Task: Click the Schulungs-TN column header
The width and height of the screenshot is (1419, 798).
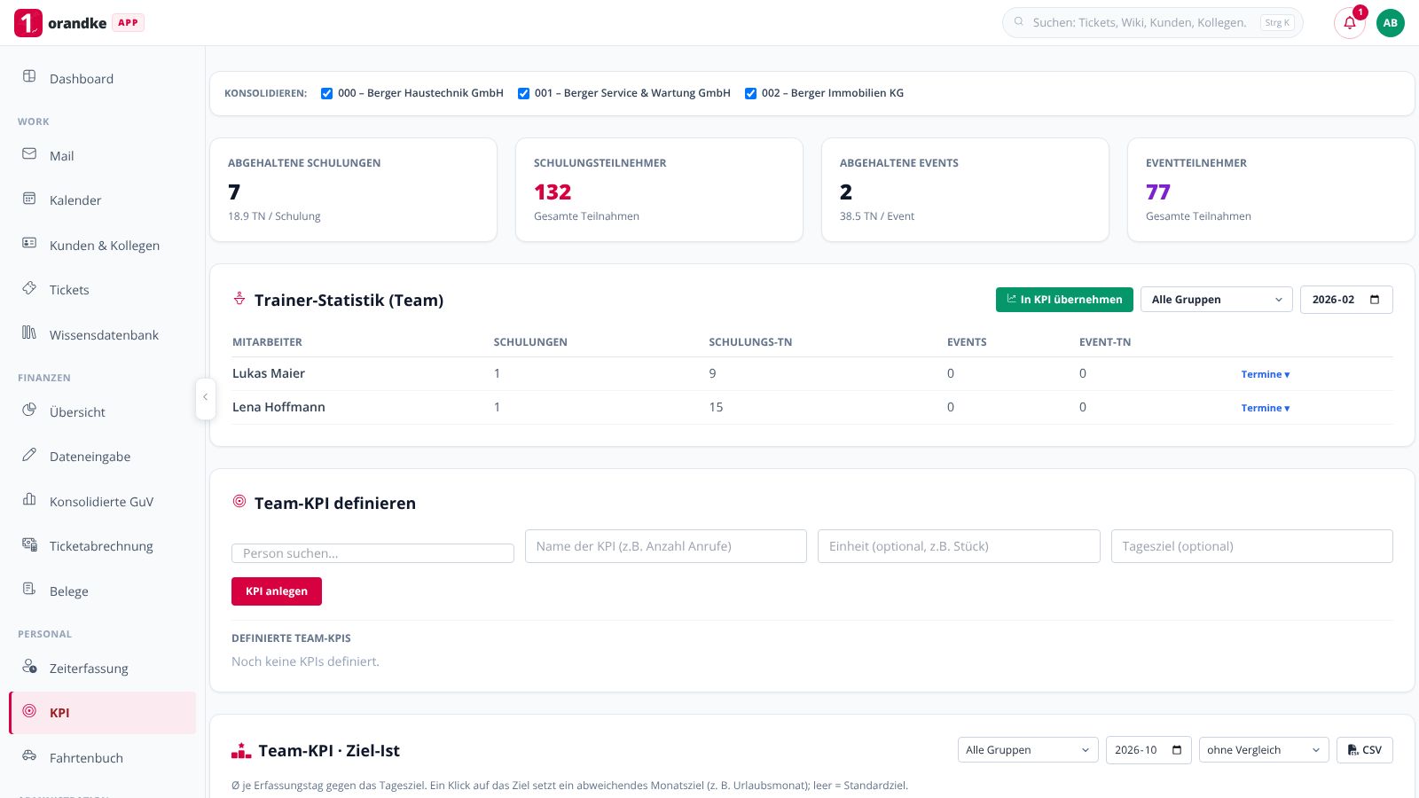Action: tap(750, 342)
